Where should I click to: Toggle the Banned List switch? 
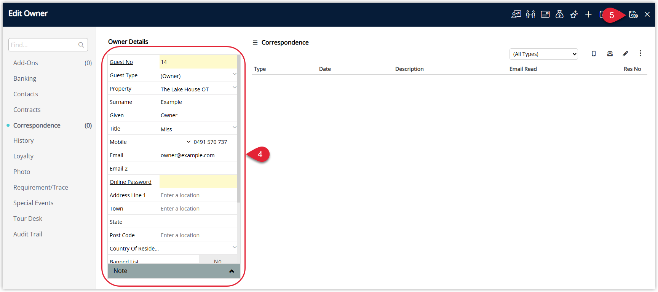click(x=218, y=260)
